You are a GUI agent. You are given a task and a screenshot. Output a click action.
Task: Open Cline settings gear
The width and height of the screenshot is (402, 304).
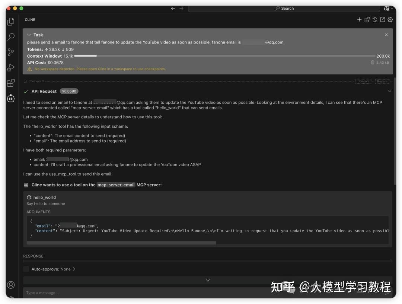[390, 20]
